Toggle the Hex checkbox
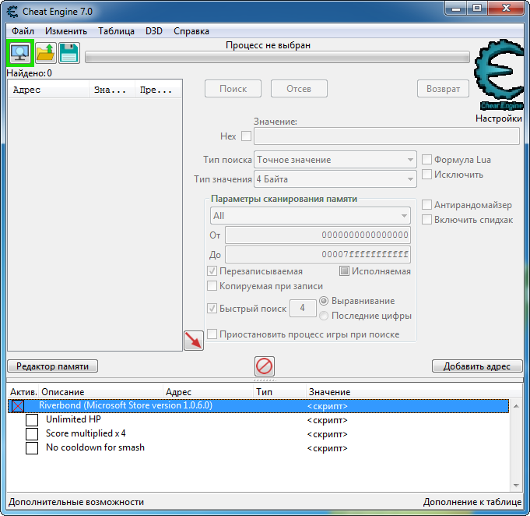Viewport: 530px width, 516px height. click(247, 136)
